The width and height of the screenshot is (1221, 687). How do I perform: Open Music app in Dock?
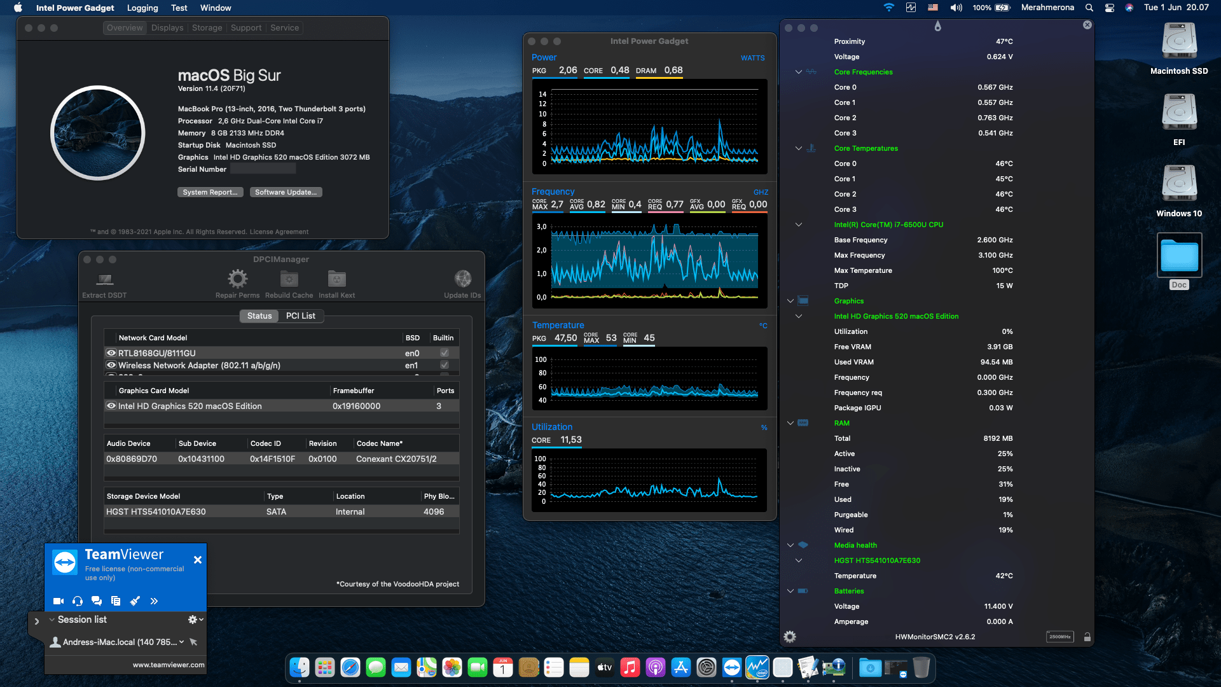pos(630,667)
